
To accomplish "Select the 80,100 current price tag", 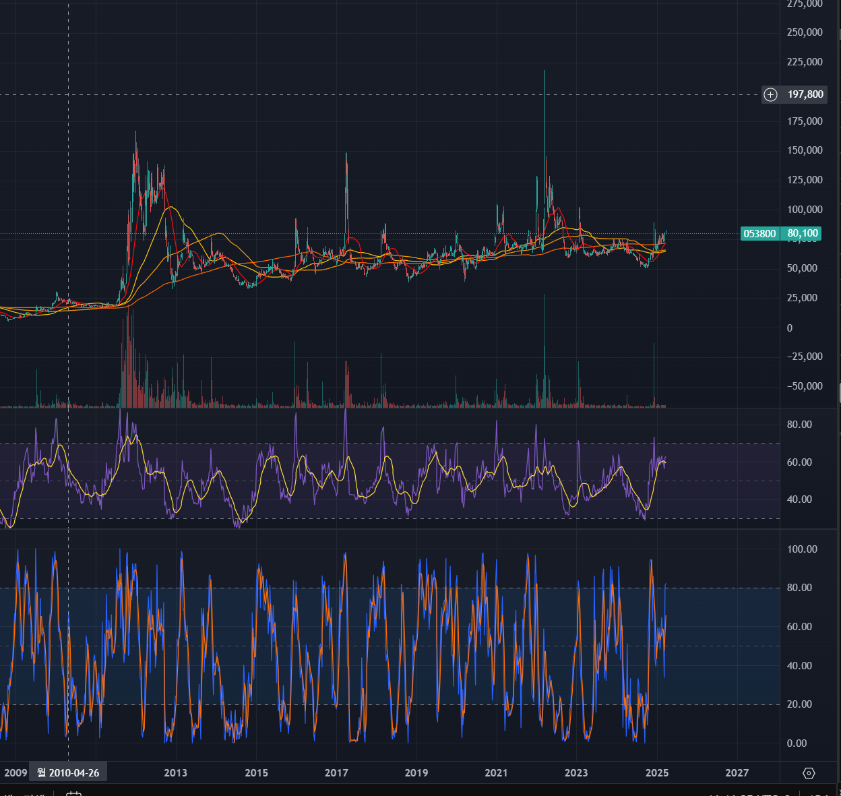I will click(x=802, y=234).
